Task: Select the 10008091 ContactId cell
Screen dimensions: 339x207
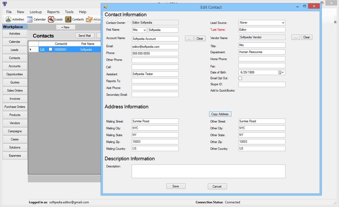Action: click(66, 49)
